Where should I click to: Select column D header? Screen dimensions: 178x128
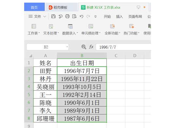coord(135,56)
